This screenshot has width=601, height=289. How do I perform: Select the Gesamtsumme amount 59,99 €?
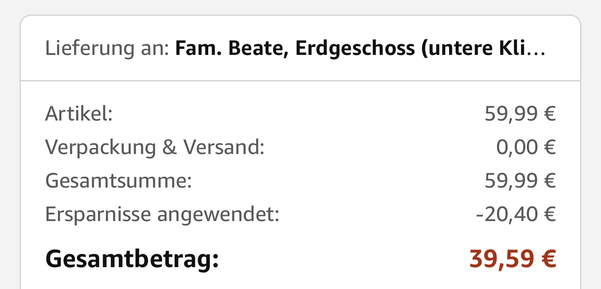point(520,181)
